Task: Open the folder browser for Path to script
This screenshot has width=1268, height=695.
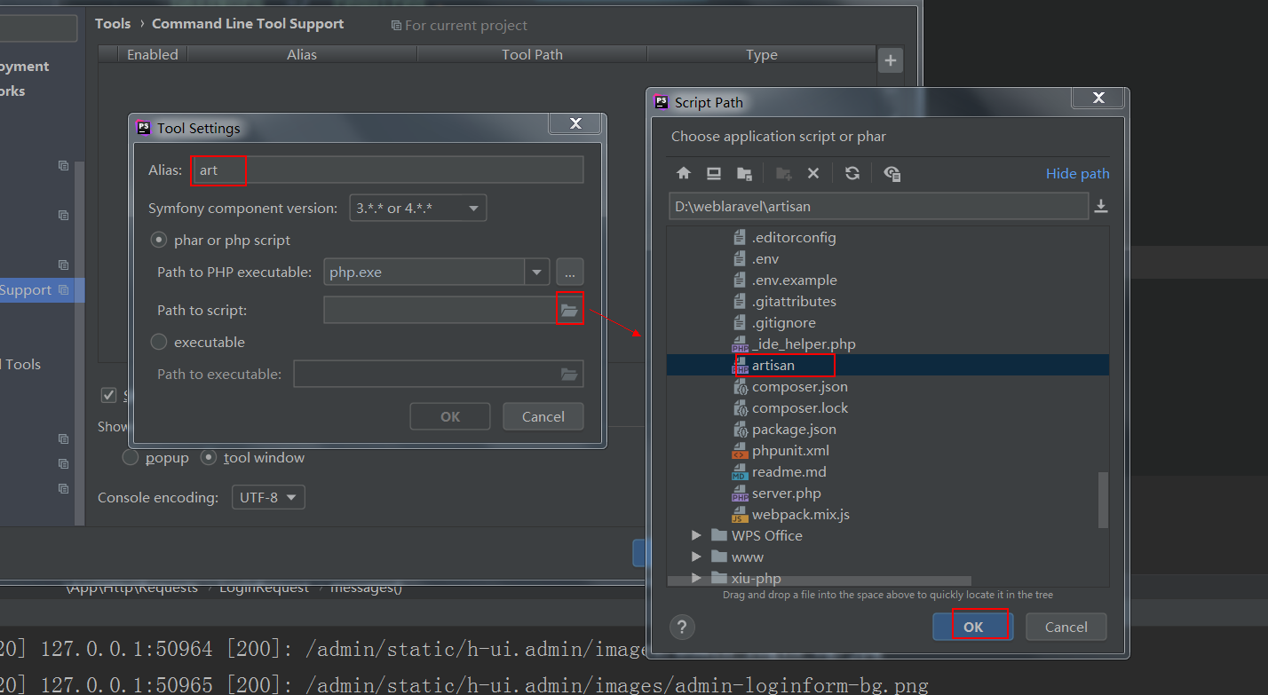Action: 569,310
